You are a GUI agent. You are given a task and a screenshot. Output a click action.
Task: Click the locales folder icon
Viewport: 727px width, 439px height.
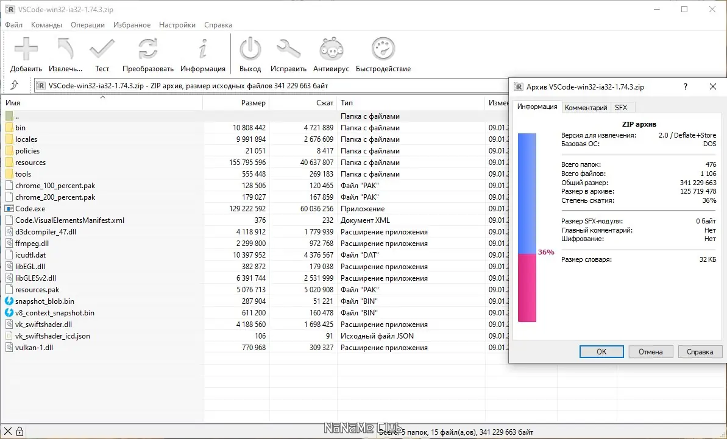click(9, 139)
